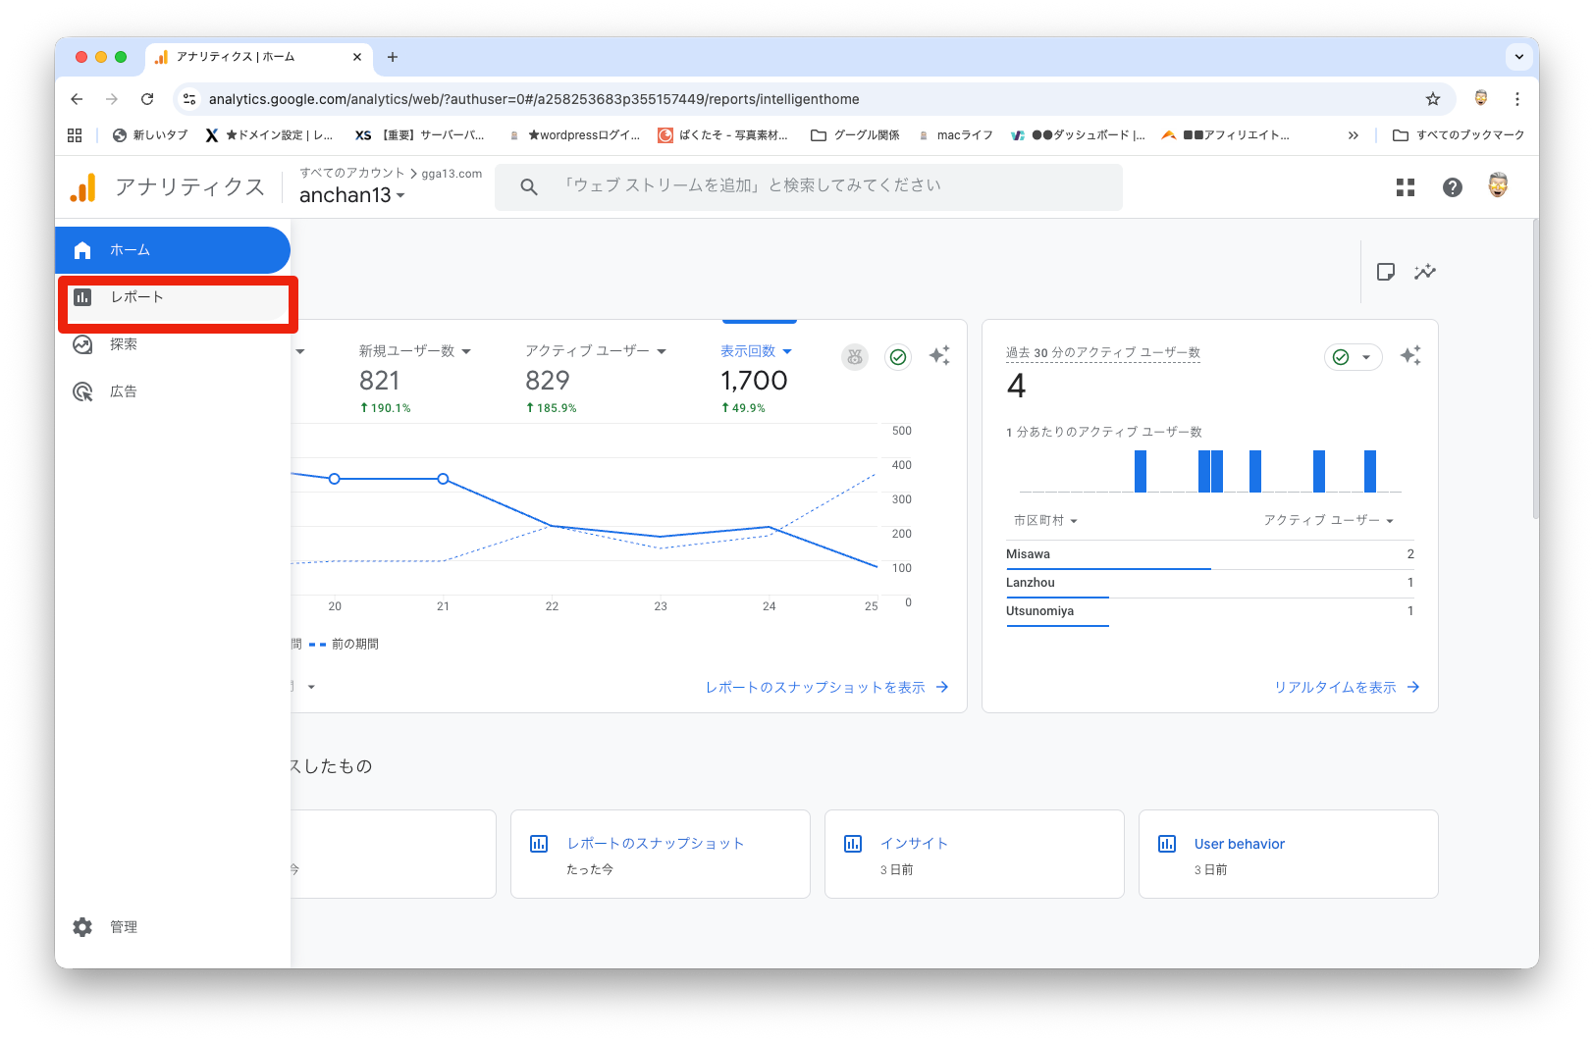Open the アクティブ ユーザー metric dropdown in overview card
Image resolution: width=1594 pixels, height=1041 pixels.
point(595,351)
